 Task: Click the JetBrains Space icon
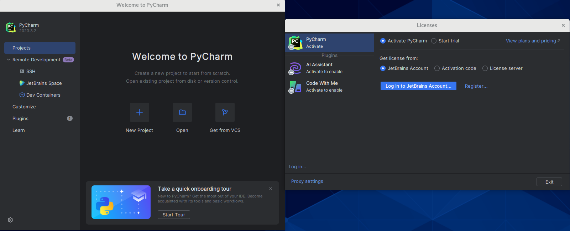coord(22,83)
